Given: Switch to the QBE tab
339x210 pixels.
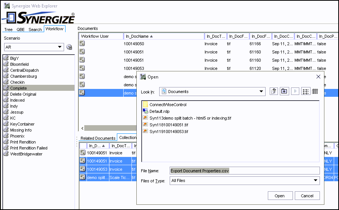Looking at the screenshot, I should pyautogui.click(x=21, y=30).
